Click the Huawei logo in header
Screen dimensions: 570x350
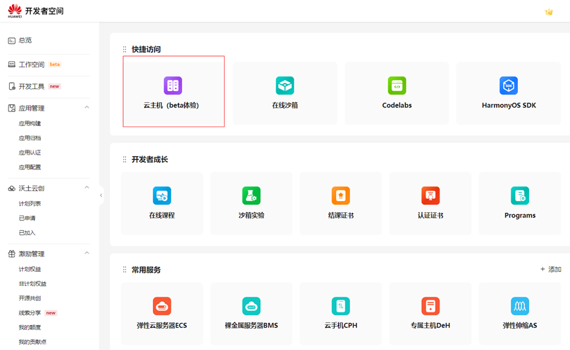click(15, 11)
